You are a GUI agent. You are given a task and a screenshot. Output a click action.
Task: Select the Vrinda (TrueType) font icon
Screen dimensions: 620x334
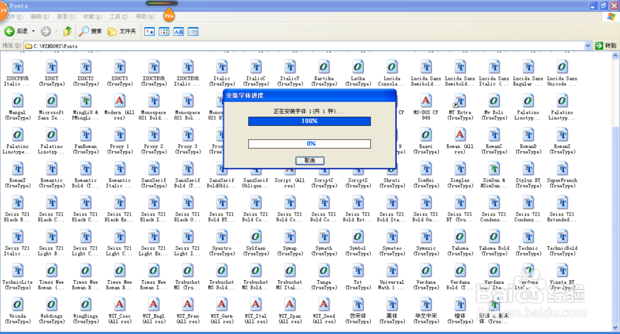pos(17,304)
